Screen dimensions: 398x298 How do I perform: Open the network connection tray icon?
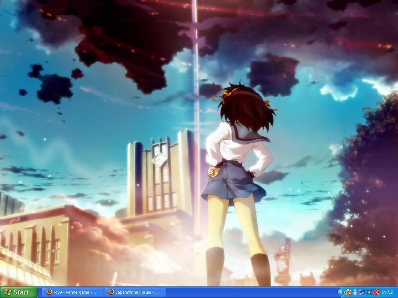(362, 293)
